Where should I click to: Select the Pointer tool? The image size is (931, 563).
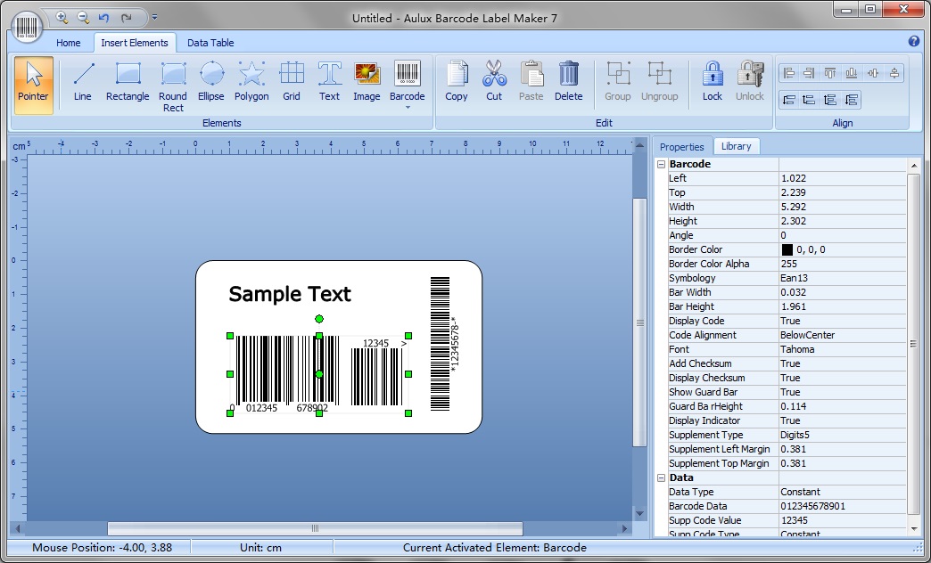coord(33,85)
